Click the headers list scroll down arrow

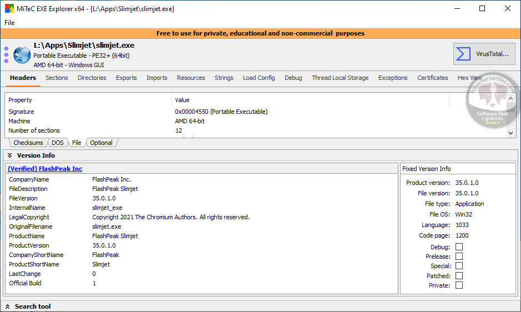pos(510,133)
